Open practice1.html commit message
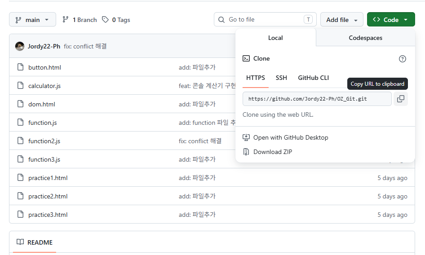Image resolution: width=425 pixels, height=255 pixels. 197,178
